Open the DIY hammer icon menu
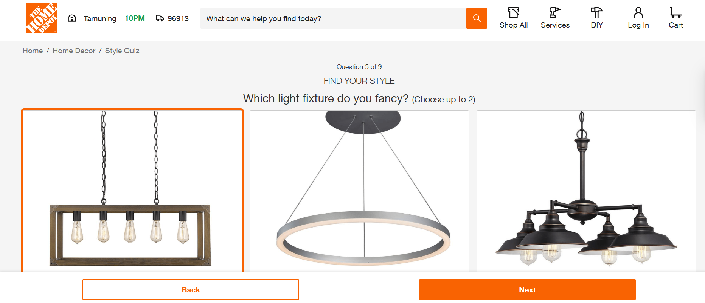The image size is (705, 303). pyautogui.click(x=596, y=13)
